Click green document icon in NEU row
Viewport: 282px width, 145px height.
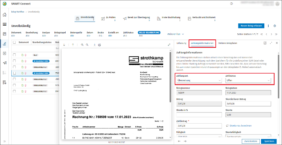tap(22, 55)
